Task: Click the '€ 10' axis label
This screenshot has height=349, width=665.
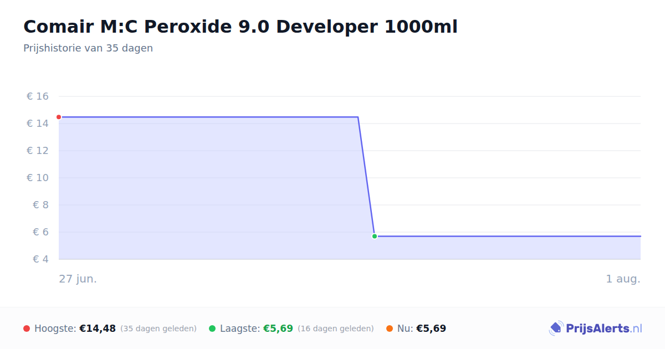Action: coord(38,178)
